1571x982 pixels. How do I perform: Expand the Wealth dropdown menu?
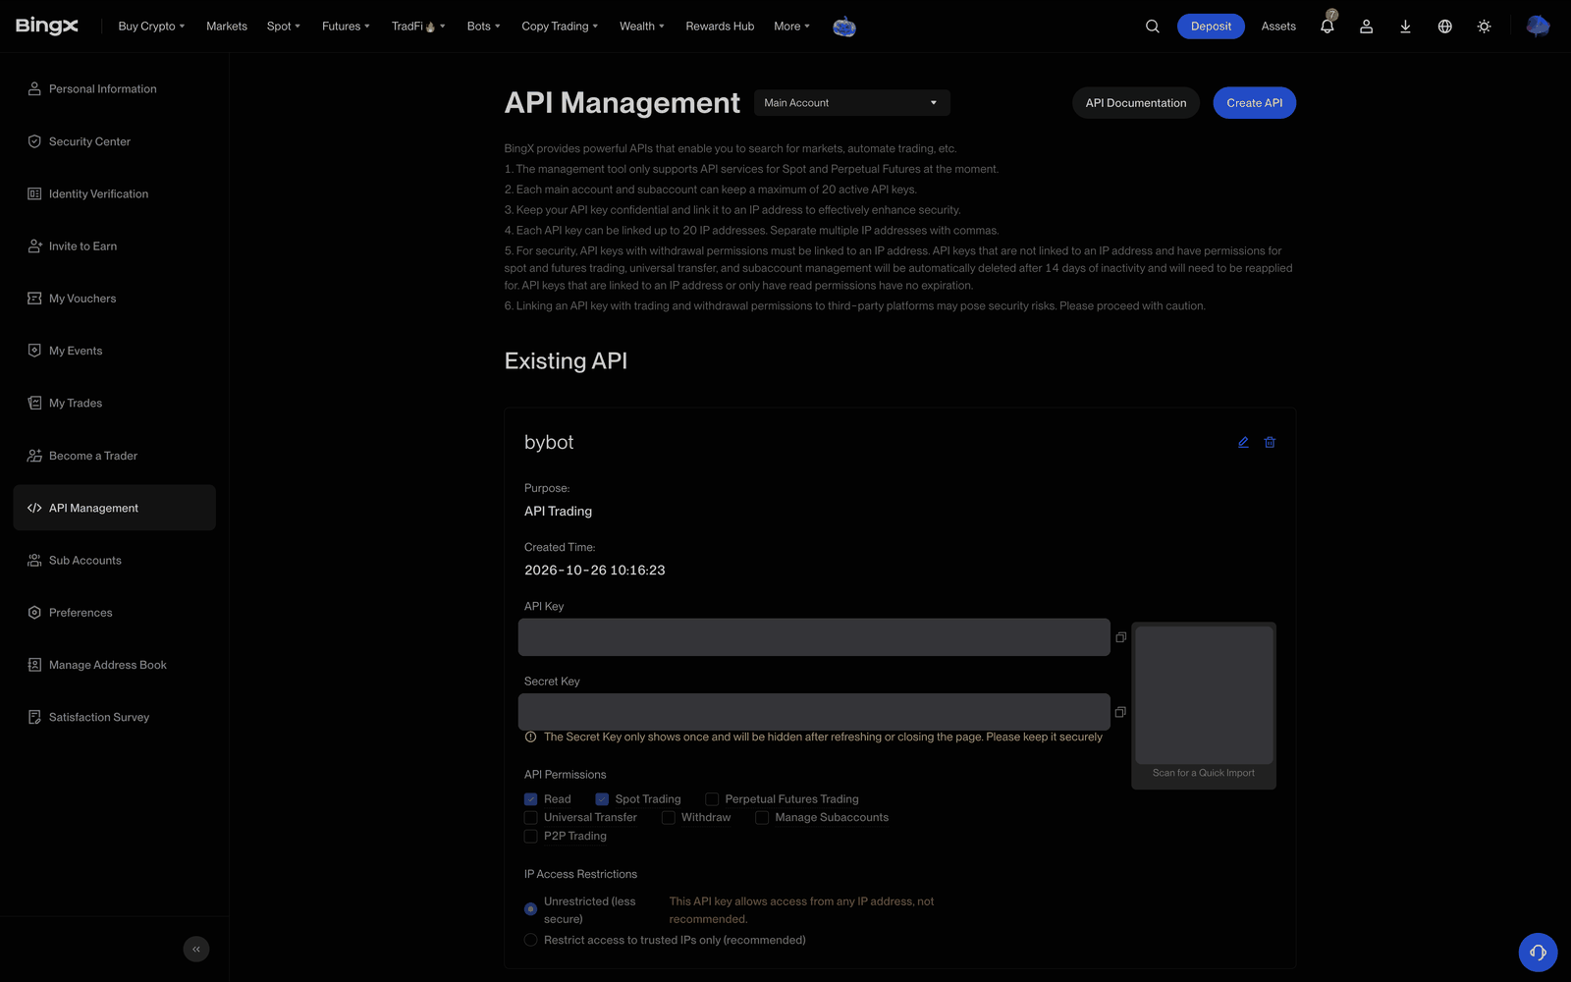point(642,27)
